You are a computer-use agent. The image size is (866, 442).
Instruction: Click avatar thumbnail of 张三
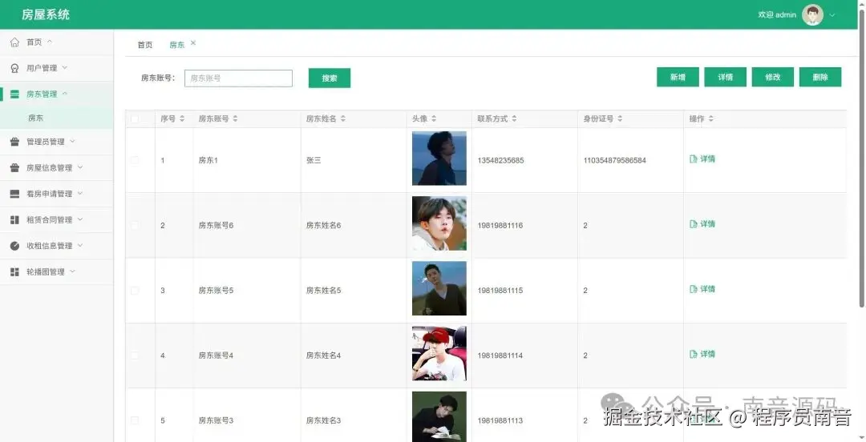tap(439, 159)
